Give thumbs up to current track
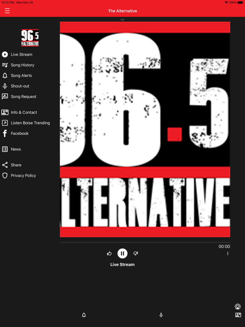Viewport: 245px width, 327px height. (109, 253)
